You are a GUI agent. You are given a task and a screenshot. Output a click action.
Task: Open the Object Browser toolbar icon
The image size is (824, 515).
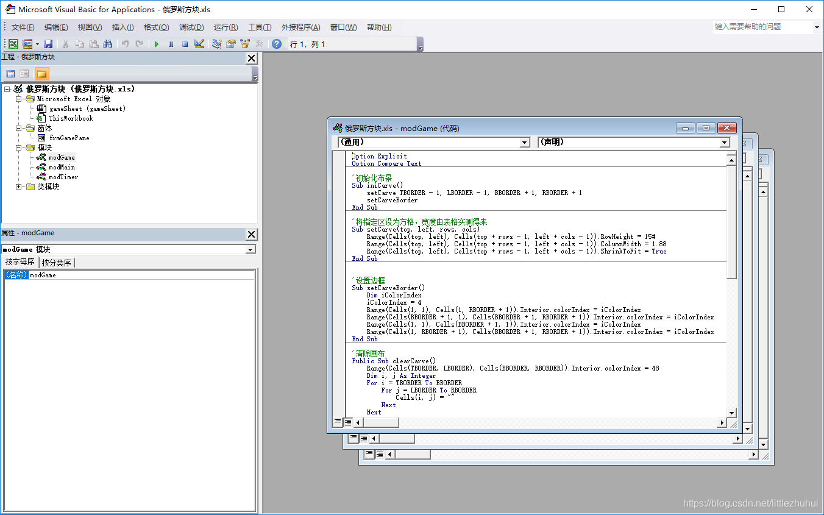pyautogui.click(x=245, y=44)
